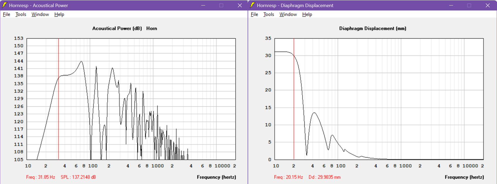Click the 144 dB axis label
This screenshot has width=497, height=184.
click(19, 61)
